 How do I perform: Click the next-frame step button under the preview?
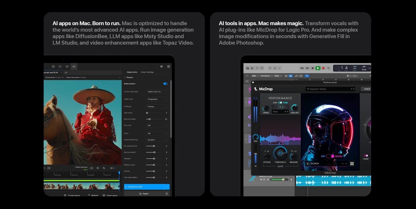click(x=49, y=168)
